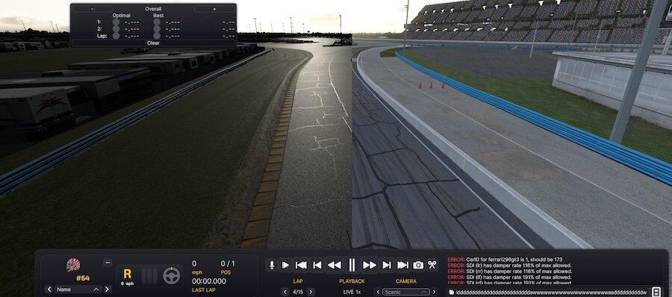Viewport: 672px width, 297px height.
Task: Select next driver arrow beside Name
Action: 107,290
